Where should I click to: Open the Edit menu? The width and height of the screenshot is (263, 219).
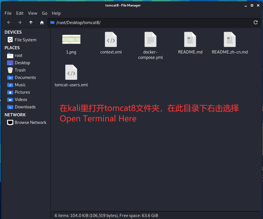[x=20, y=13]
